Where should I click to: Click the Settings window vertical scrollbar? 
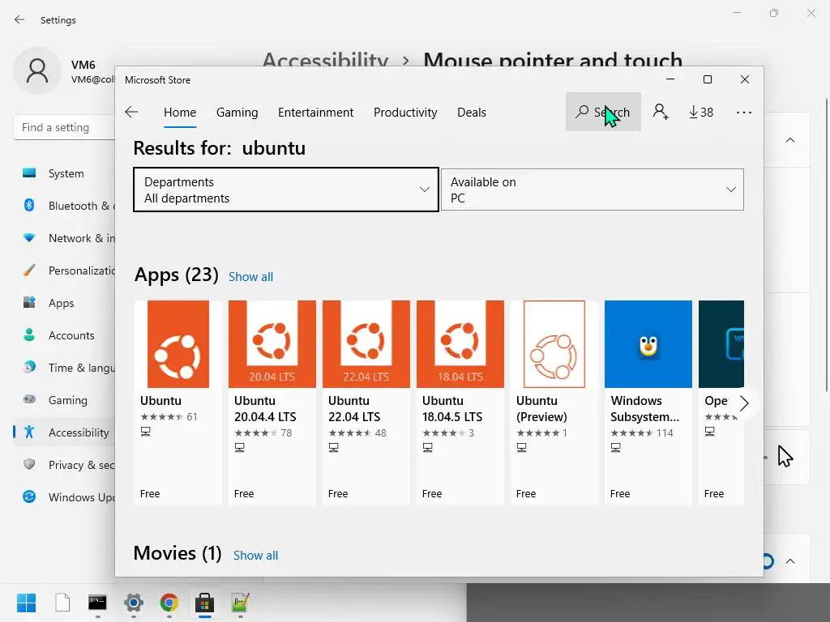tap(826, 245)
